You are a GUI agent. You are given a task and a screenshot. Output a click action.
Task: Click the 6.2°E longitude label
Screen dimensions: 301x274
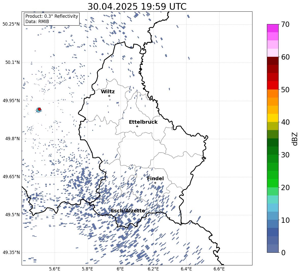pos(153,269)
